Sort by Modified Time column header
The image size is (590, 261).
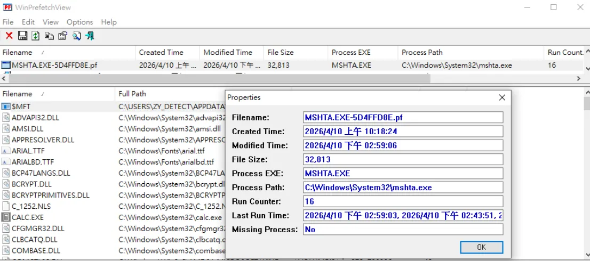pos(232,52)
